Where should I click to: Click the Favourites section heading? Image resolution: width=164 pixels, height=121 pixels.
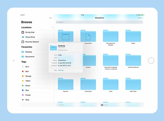pos(27,47)
